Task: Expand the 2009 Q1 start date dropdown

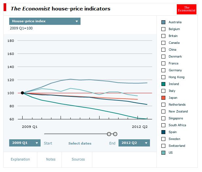Action: tap(25, 143)
